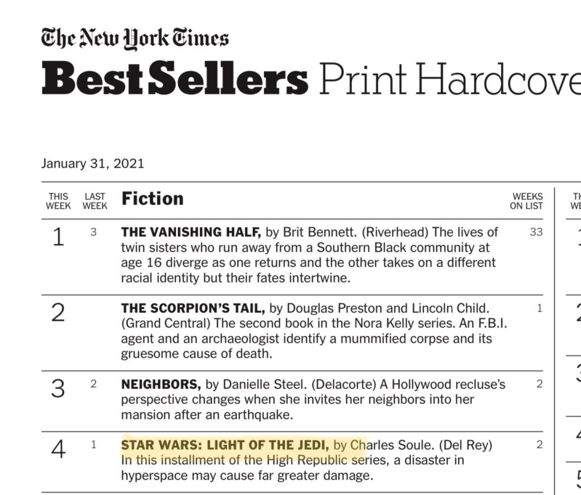Click last week rank for The Vanishing Half
The height and width of the screenshot is (495, 581).
pyautogui.click(x=94, y=232)
